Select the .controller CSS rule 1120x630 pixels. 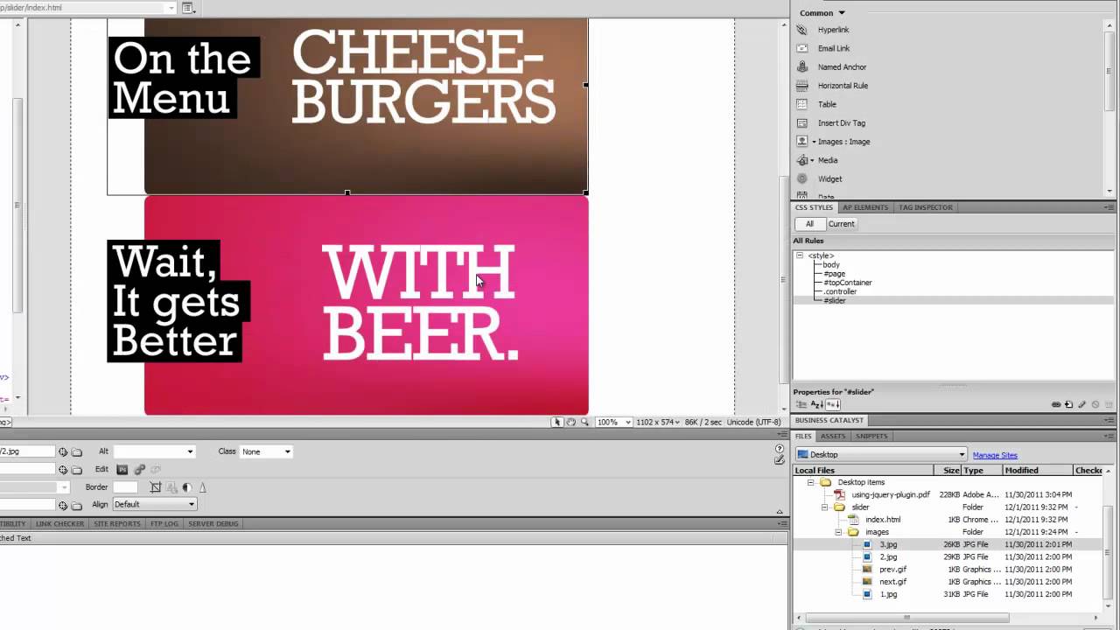point(840,291)
